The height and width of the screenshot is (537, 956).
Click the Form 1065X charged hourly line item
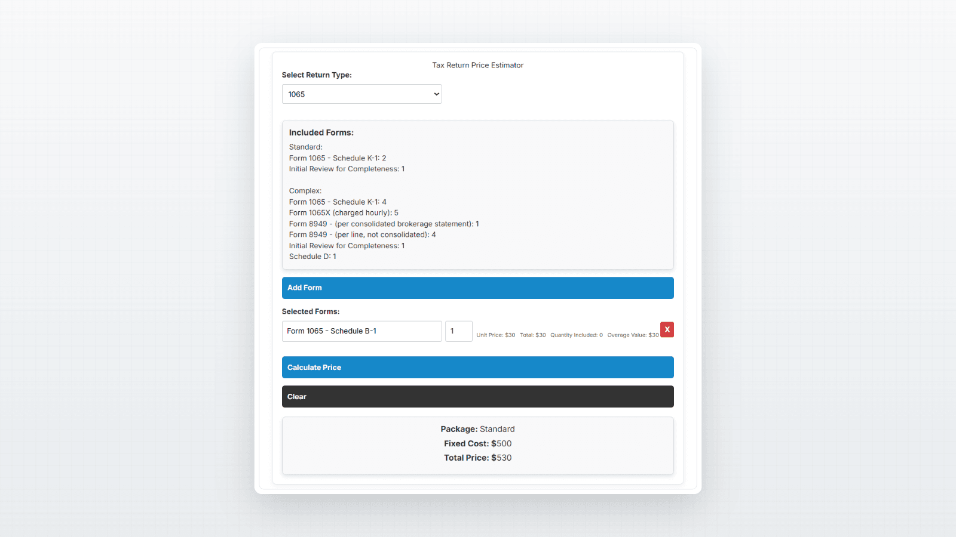(343, 212)
